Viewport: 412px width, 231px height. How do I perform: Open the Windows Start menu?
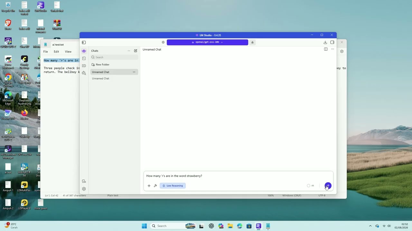tap(144, 226)
